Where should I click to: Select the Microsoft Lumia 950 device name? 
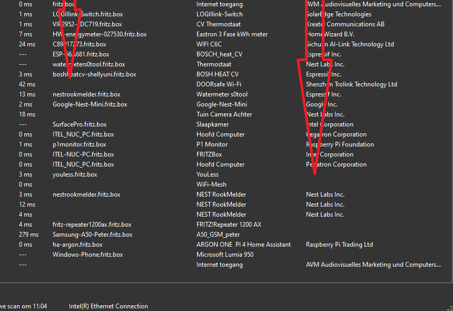coord(225,255)
